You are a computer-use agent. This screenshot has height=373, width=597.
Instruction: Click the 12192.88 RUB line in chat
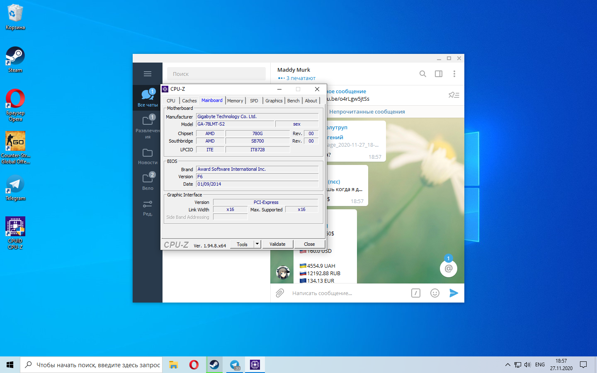(x=320, y=274)
